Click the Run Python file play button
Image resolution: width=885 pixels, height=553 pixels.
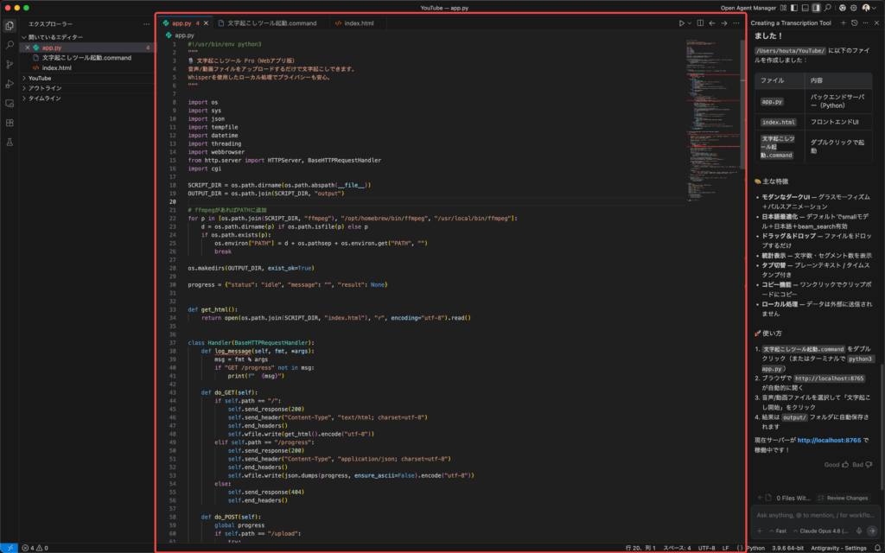coord(681,23)
